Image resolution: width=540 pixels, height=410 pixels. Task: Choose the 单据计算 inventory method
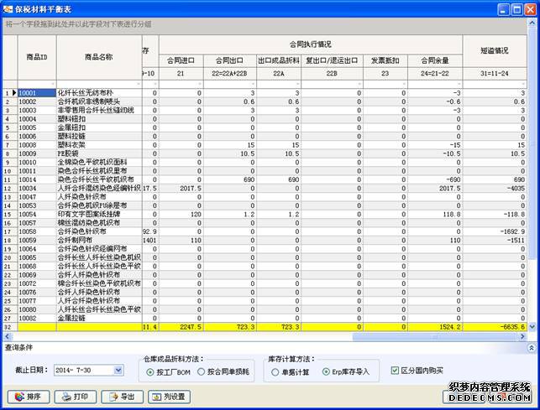click(275, 371)
